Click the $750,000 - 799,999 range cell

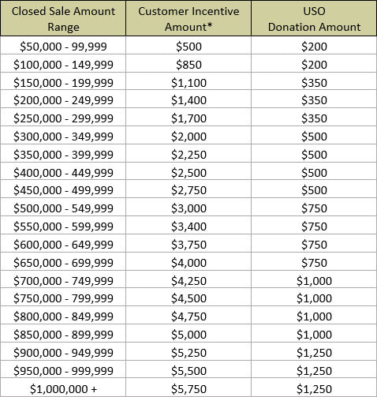pyautogui.click(x=63, y=298)
